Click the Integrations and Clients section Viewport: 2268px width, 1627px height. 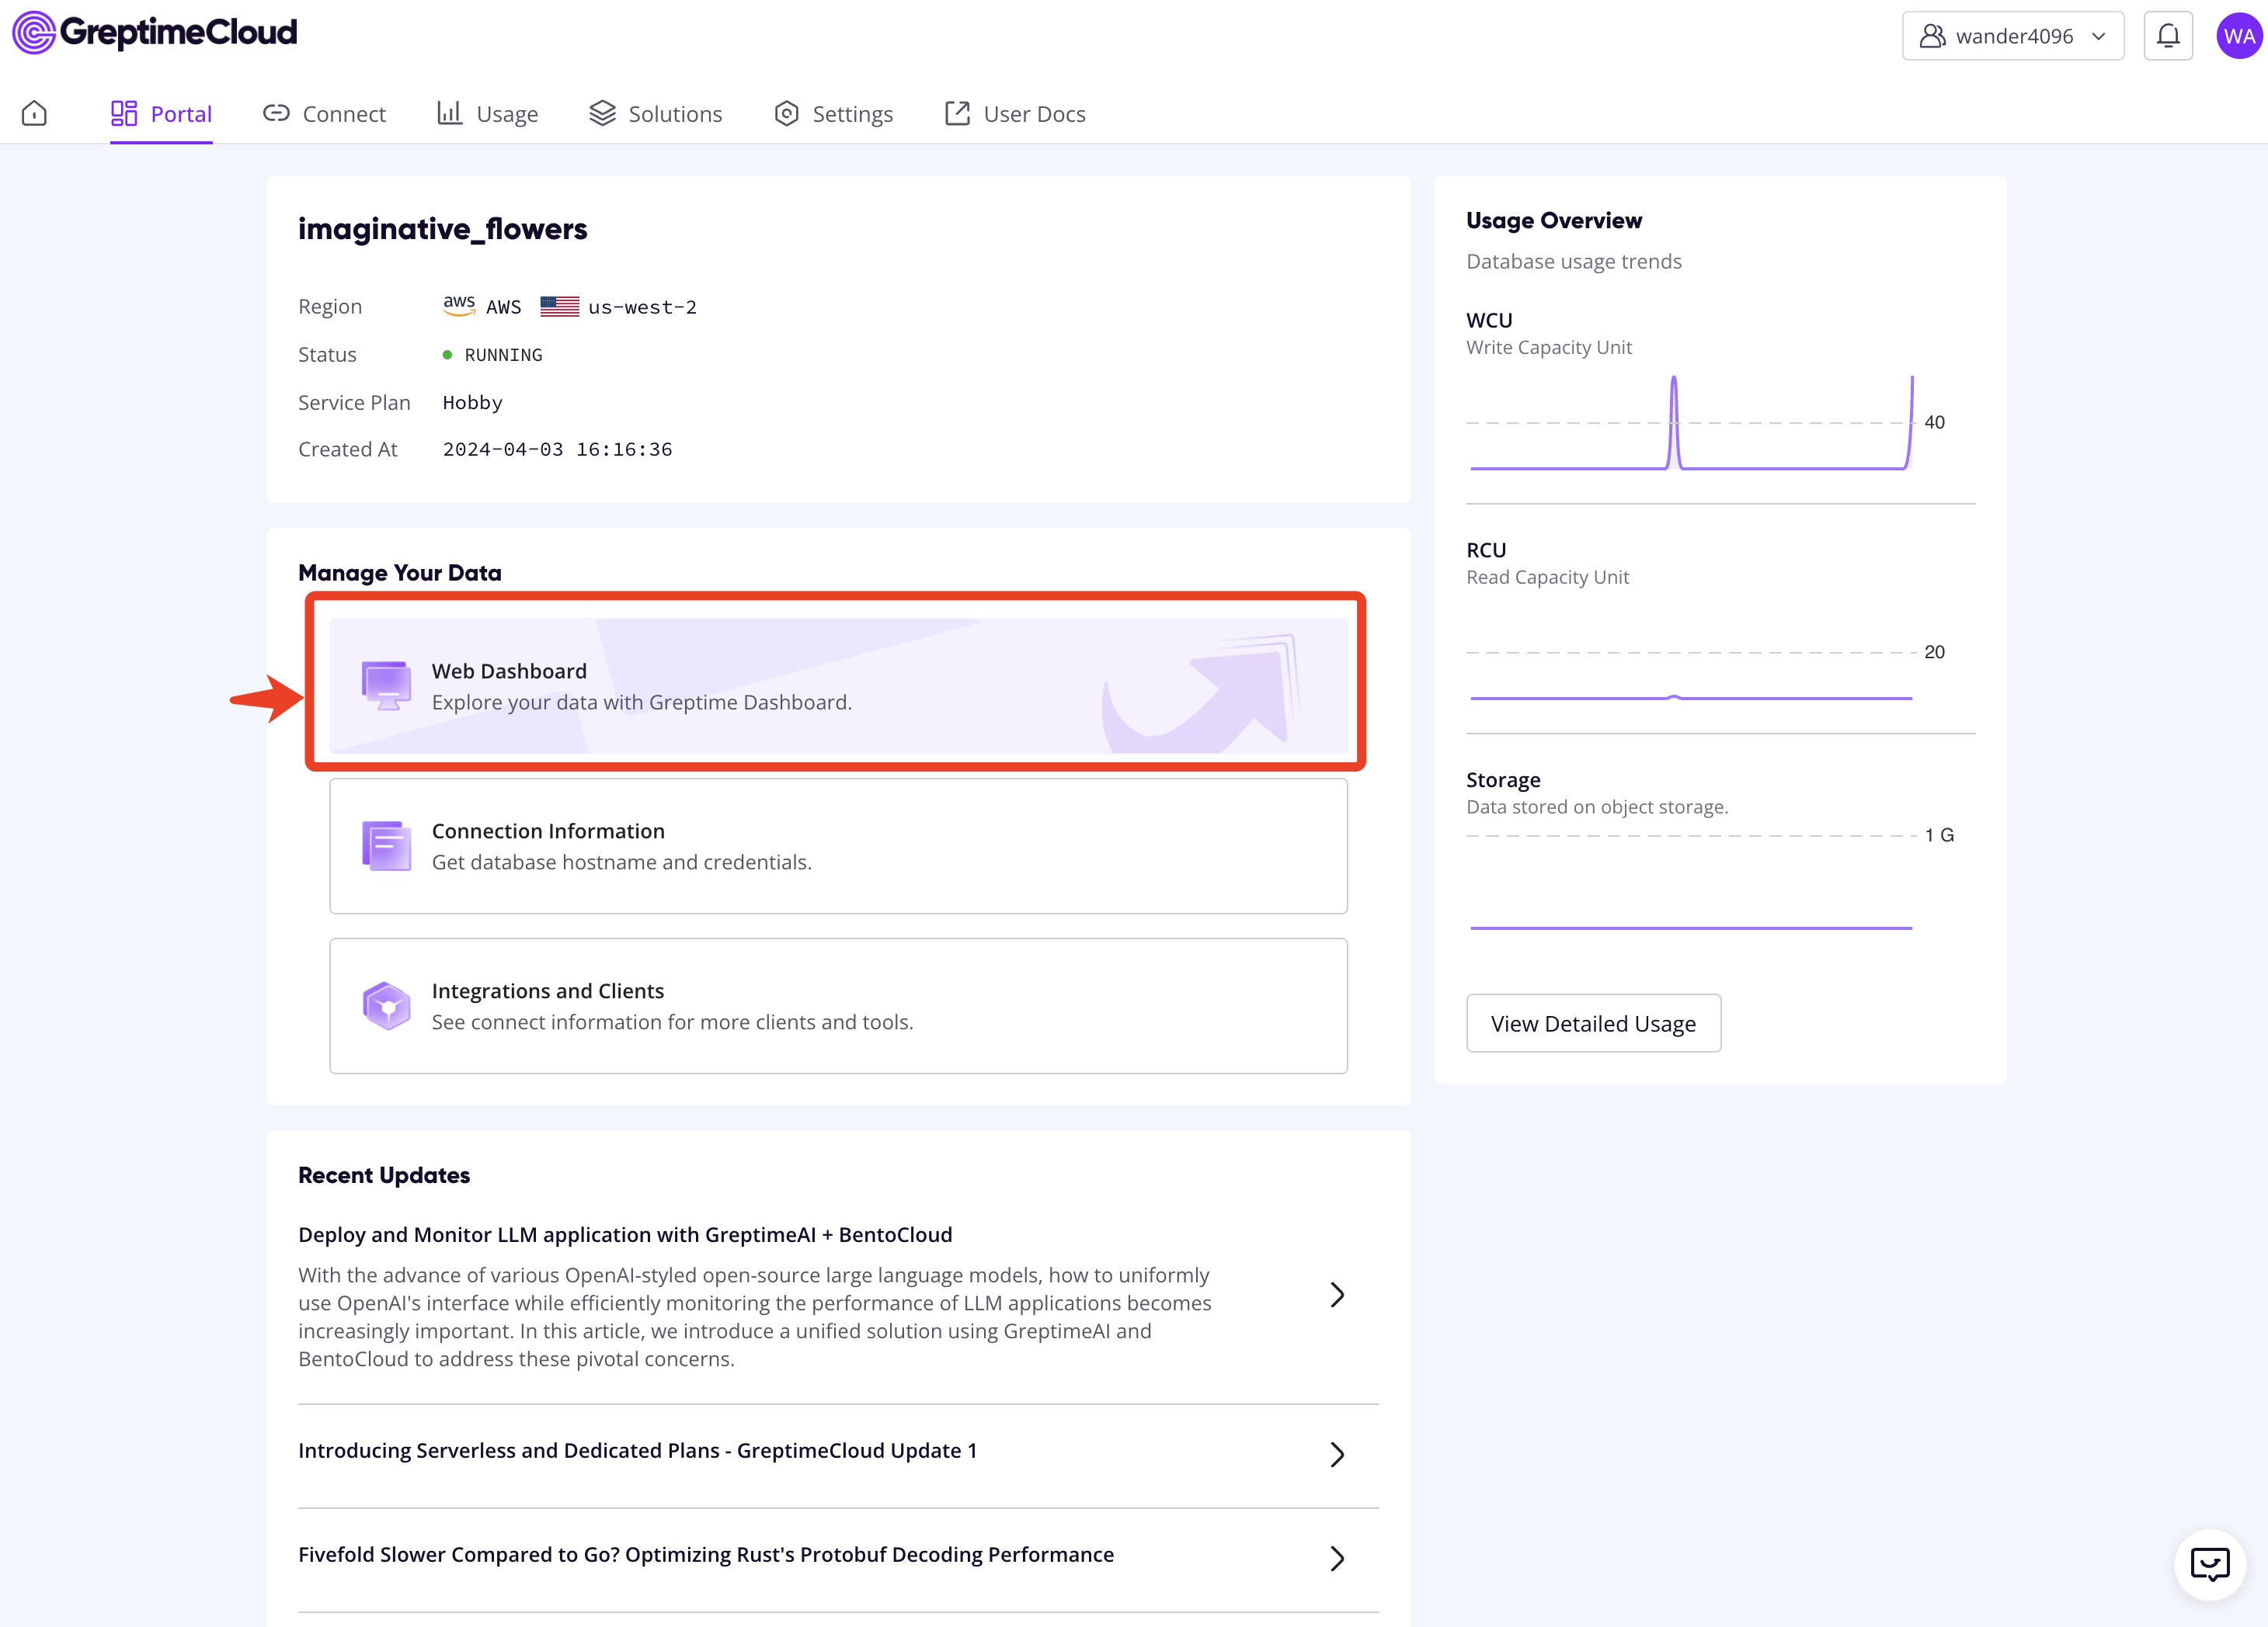pyautogui.click(x=838, y=1006)
